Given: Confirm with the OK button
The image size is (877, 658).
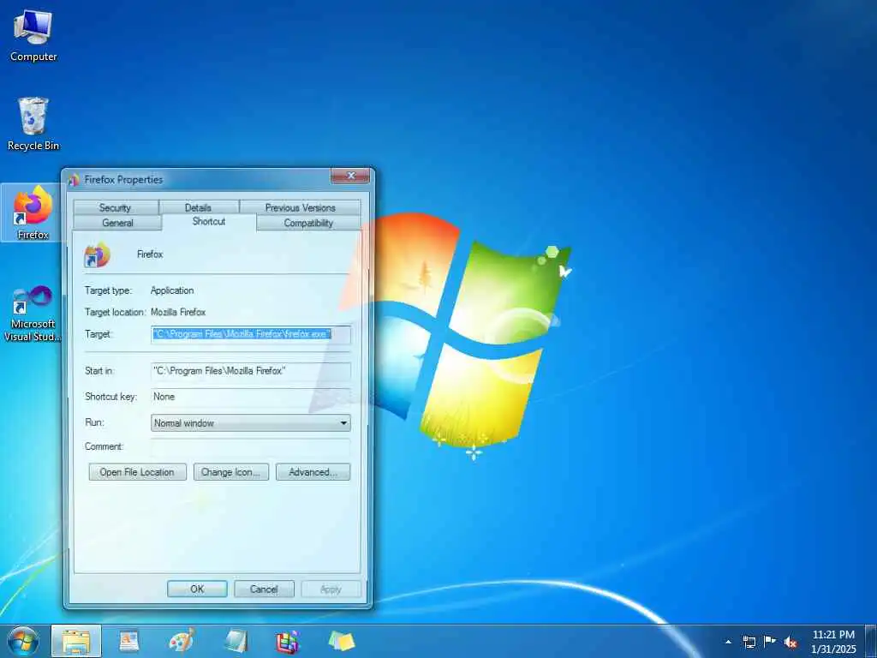Looking at the screenshot, I should click(198, 589).
